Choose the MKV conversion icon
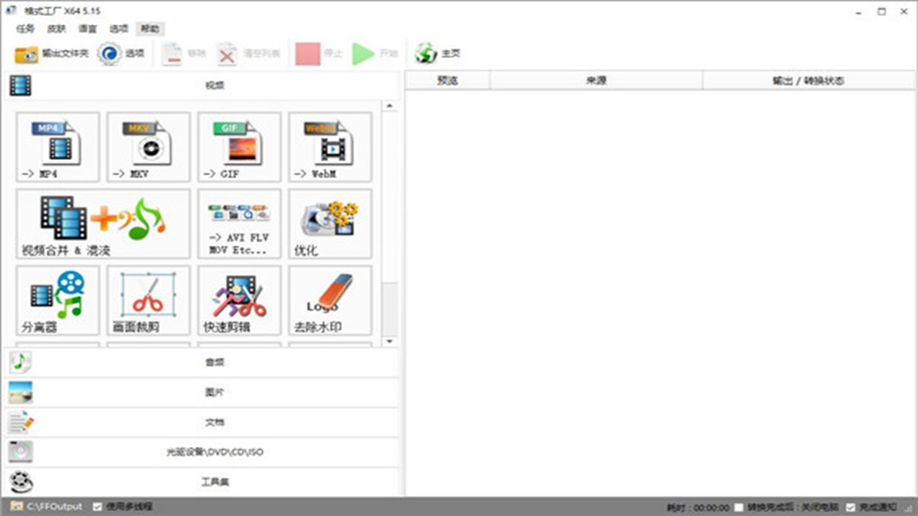Viewport: 918px width, 516px height. click(x=148, y=147)
